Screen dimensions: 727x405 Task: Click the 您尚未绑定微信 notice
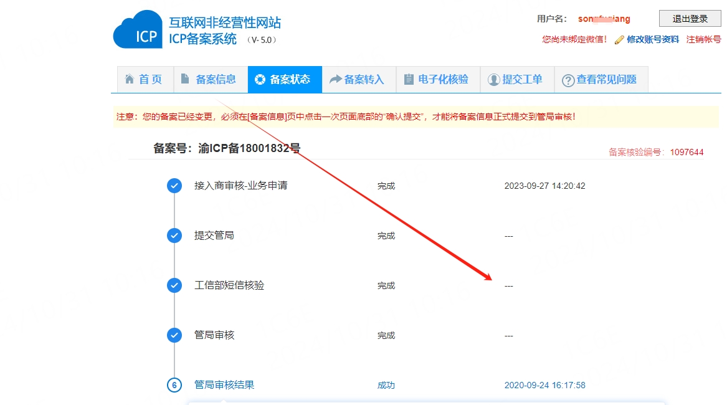[574, 39]
